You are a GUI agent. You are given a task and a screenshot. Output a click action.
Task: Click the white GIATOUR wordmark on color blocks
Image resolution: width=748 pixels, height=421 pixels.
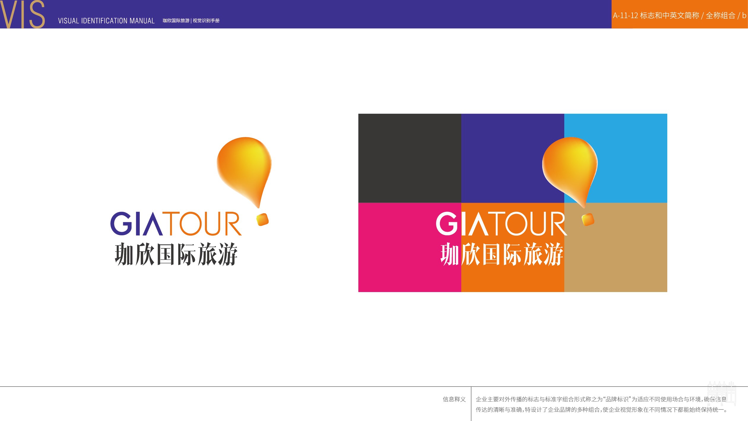coord(501,223)
